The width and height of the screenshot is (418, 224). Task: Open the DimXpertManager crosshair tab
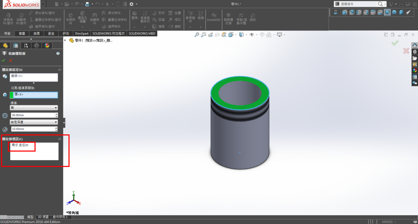click(x=37, y=45)
